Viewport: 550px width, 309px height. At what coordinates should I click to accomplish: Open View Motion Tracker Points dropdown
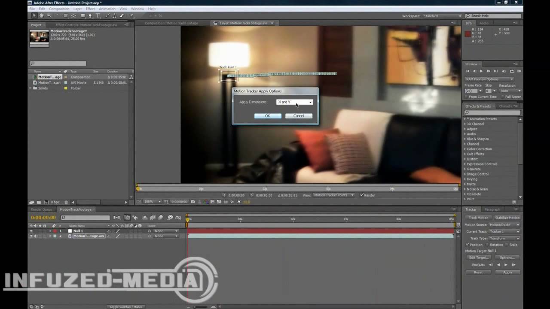coord(334,195)
